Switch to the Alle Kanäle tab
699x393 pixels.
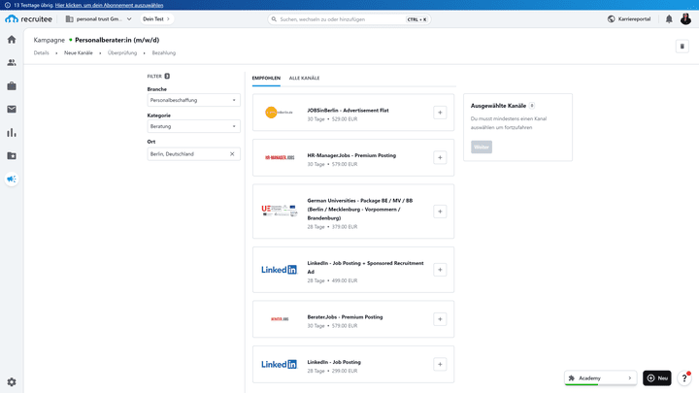coord(304,78)
